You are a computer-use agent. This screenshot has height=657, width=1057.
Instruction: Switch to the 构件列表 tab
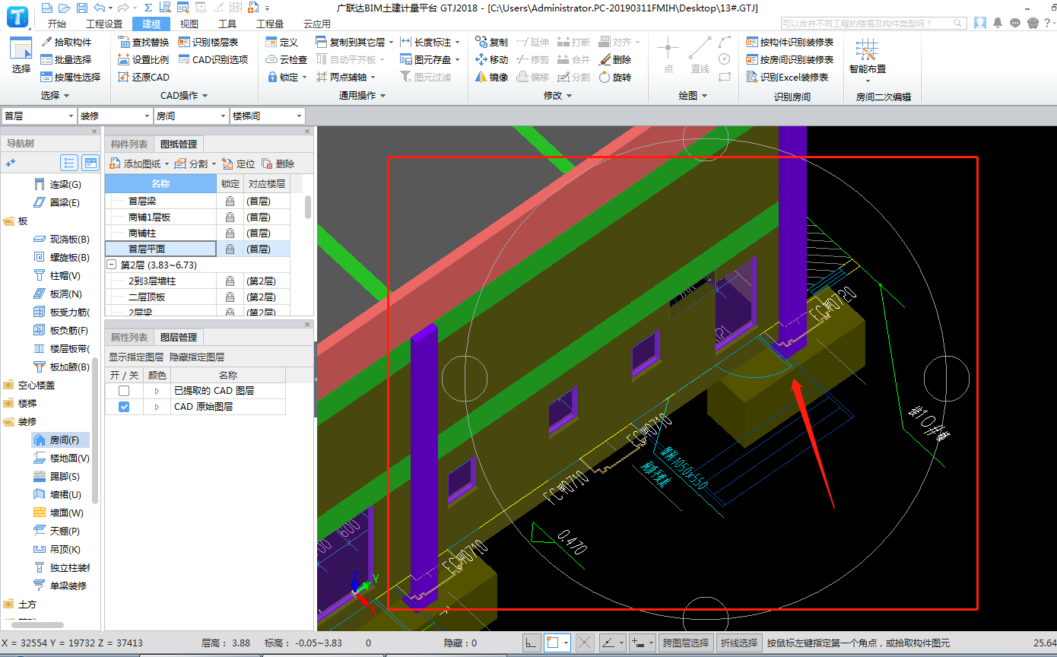pyautogui.click(x=129, y=144)
